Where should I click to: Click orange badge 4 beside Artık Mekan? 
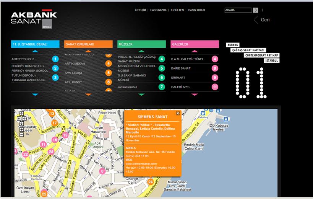click(x=109, y=64)
